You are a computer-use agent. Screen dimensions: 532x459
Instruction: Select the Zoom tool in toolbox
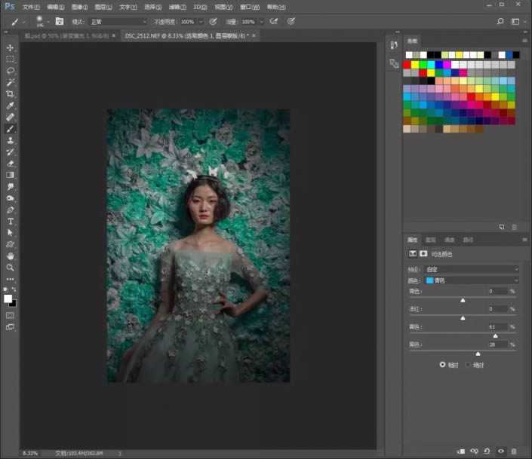(11, 268)
